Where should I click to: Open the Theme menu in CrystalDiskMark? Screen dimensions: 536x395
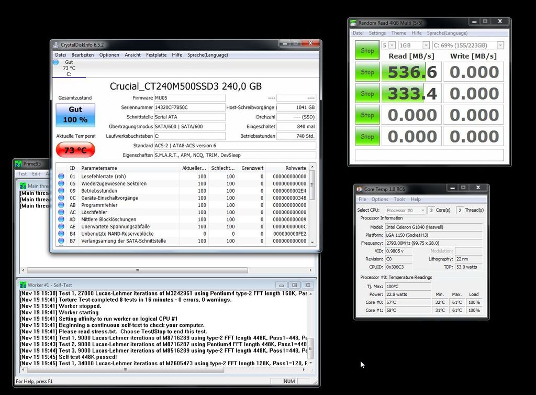click(x=398, y=33)
